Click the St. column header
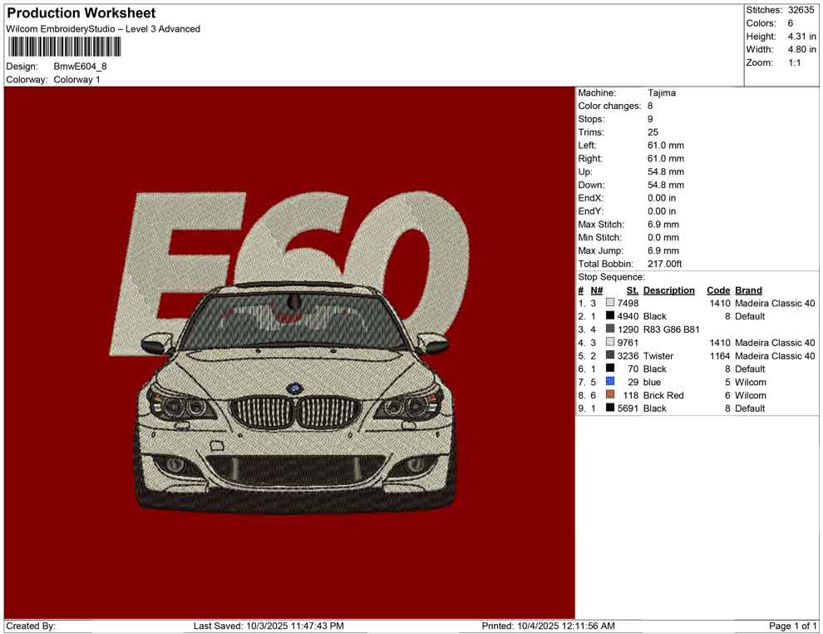Image resolution: width=823 pixels, height=634 pixels. pos(632,290)
